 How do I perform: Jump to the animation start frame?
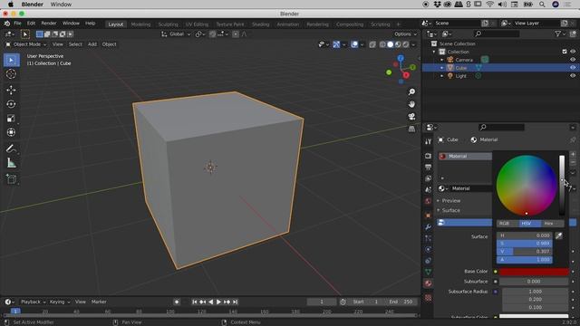click(x=195, y=302)
